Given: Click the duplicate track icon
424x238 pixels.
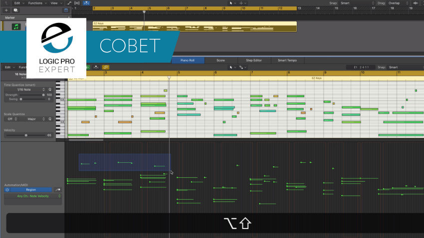Looking at the screenshot, I should coord(15,10).
